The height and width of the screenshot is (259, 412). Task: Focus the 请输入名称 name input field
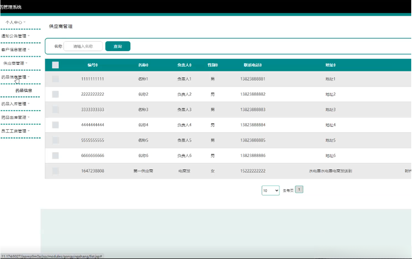[83, 46]
